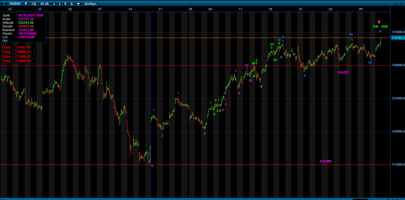
Task: Click the right arrow before ideAlgo
Action: [x=78, y=4]
